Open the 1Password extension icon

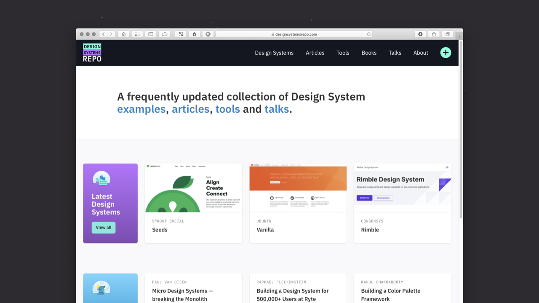208,34
